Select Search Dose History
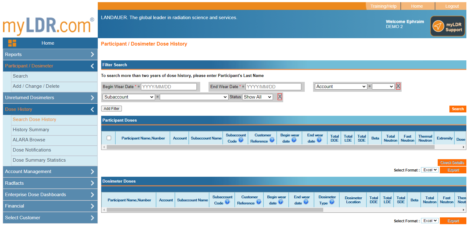The image size is (471, 226). pos(54,119)
